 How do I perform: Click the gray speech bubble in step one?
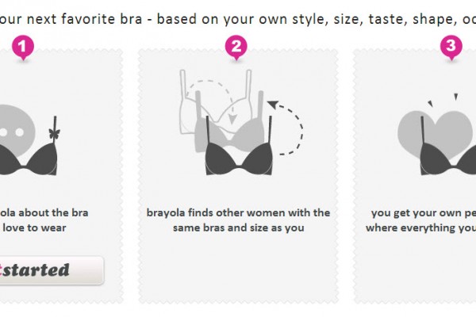(17, 125)
